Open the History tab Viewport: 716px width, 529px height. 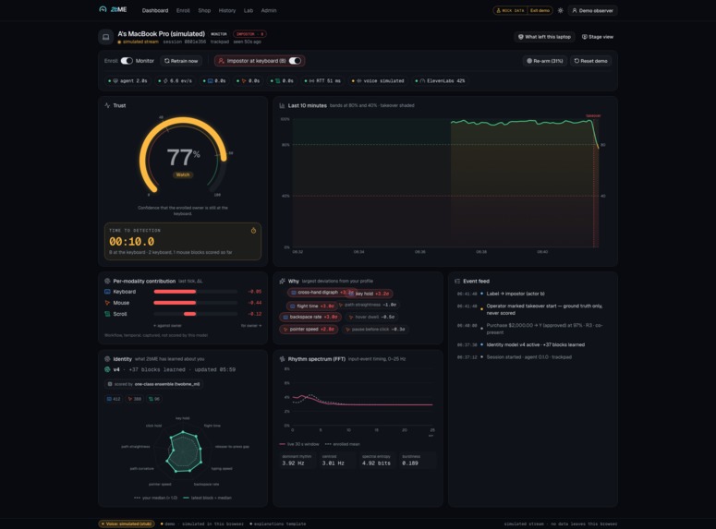[227, 10]
